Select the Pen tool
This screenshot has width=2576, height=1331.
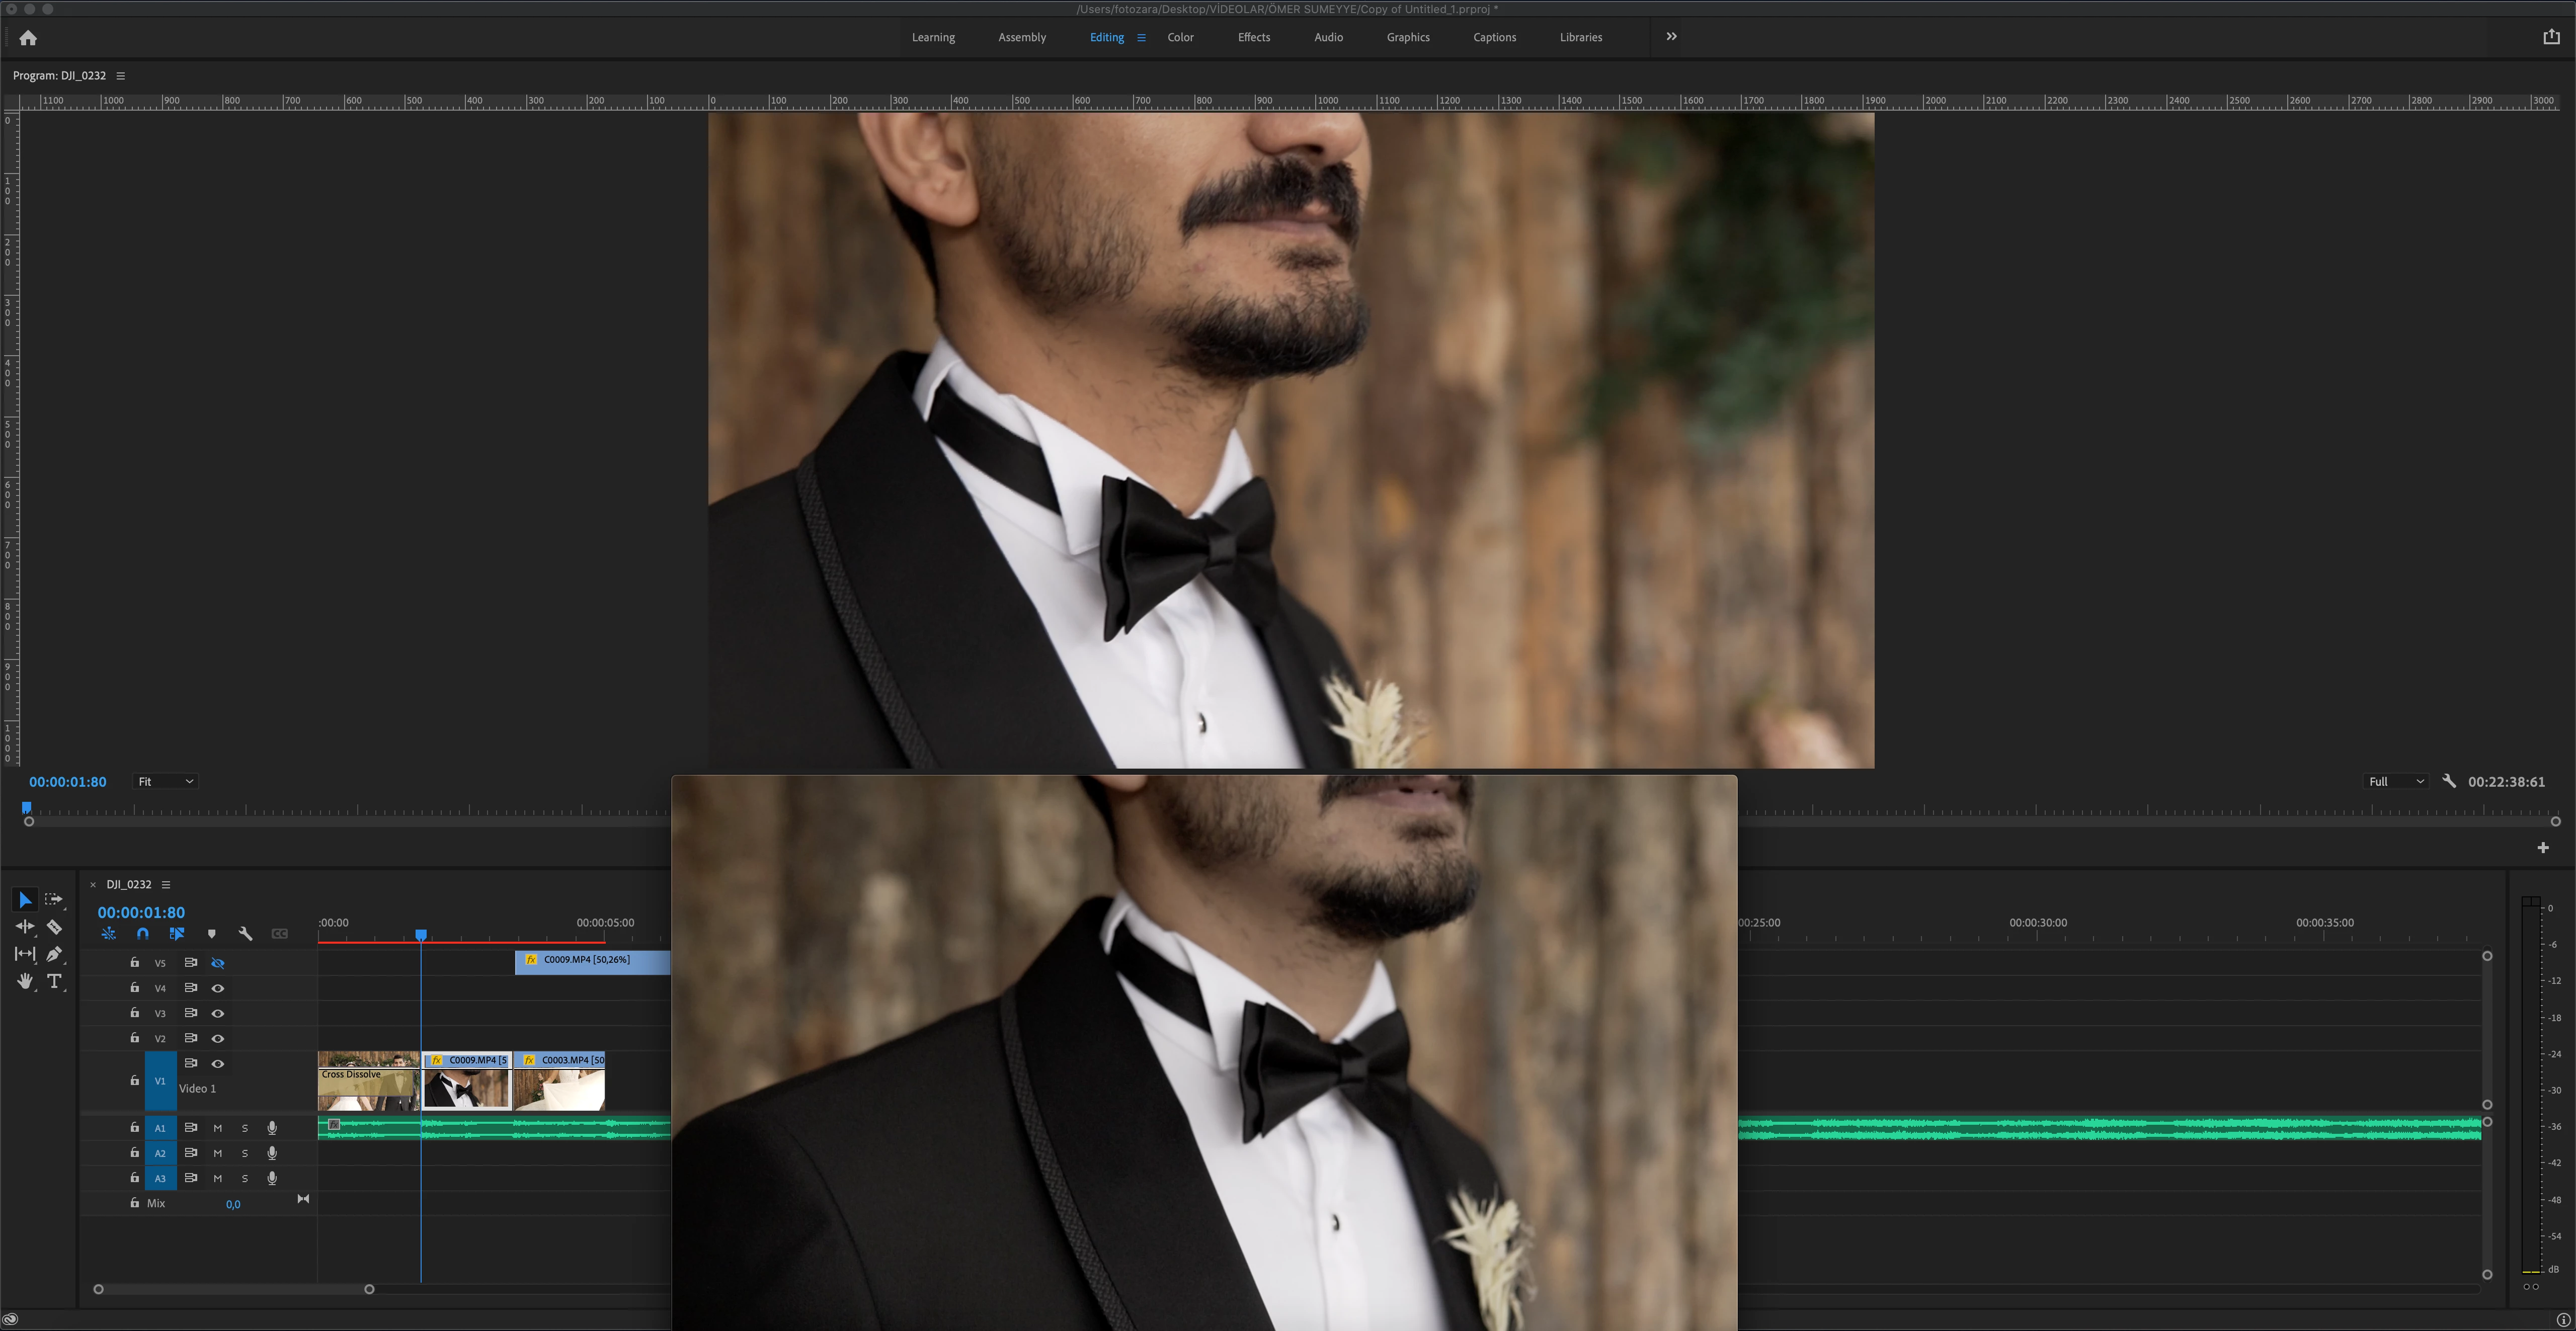pyautogui.click(x=54, y=954)
